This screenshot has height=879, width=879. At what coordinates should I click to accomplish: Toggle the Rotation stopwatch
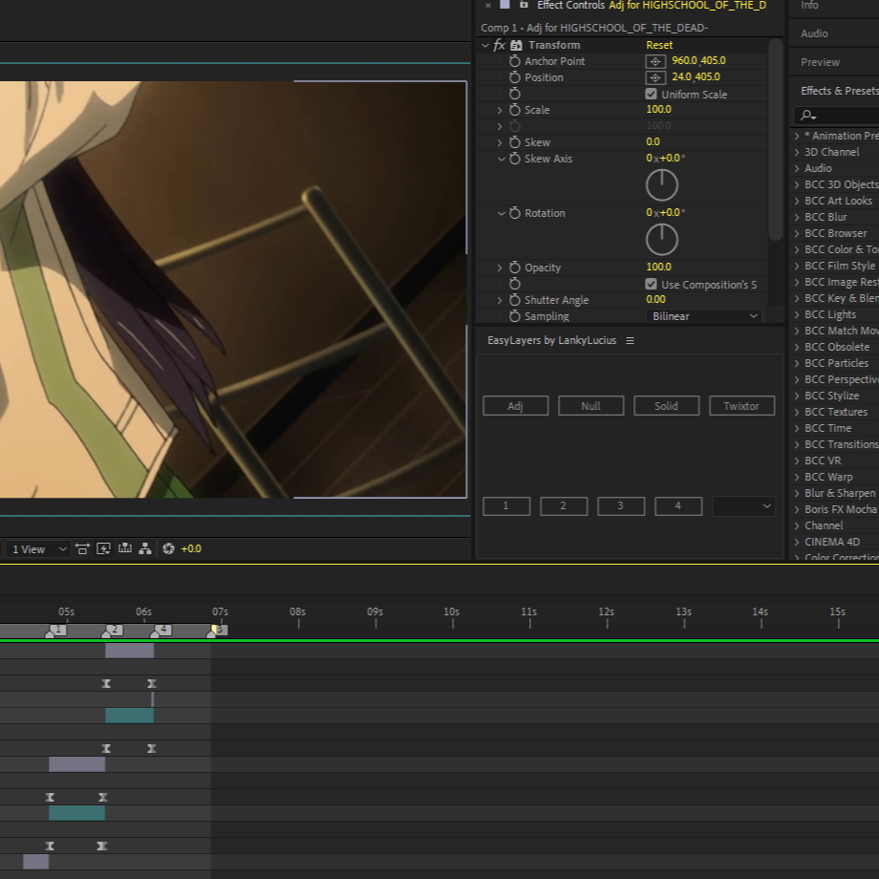[515, 213]
